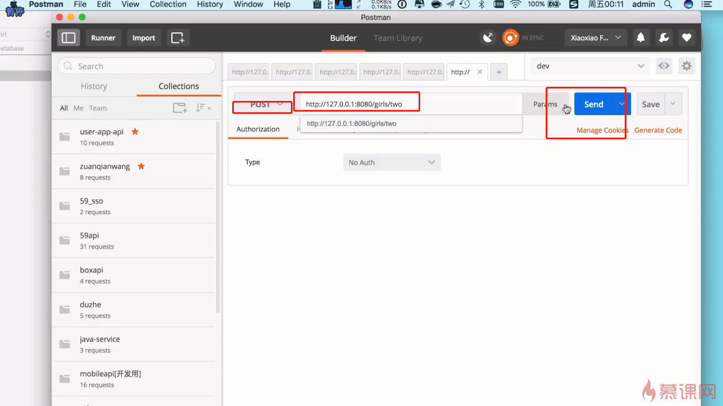Viewport: 723px width, 406px height.
Task: Click the heart icon in header
Action: point(686,38)
